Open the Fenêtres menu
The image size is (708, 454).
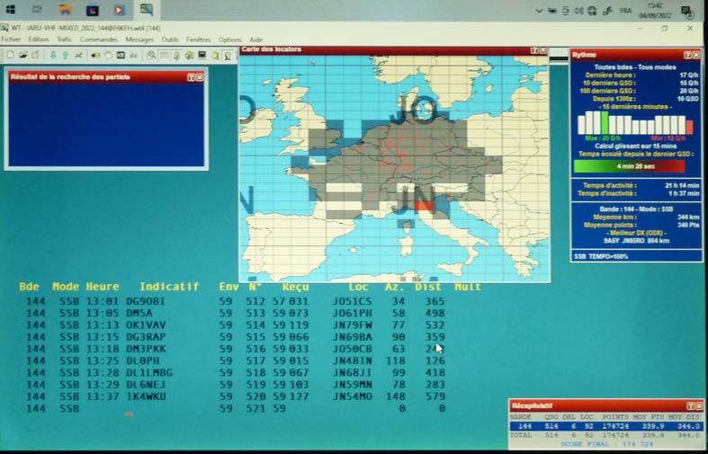click(x=198, y=40)
